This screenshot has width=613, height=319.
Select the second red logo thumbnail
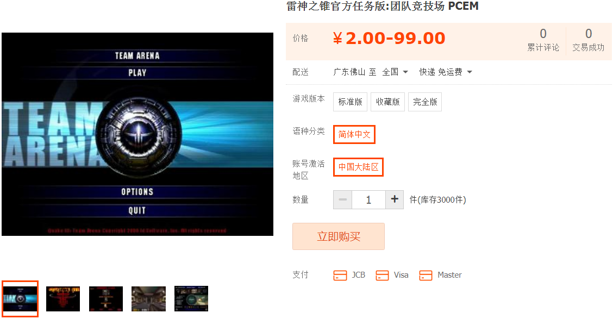[63, 299]
